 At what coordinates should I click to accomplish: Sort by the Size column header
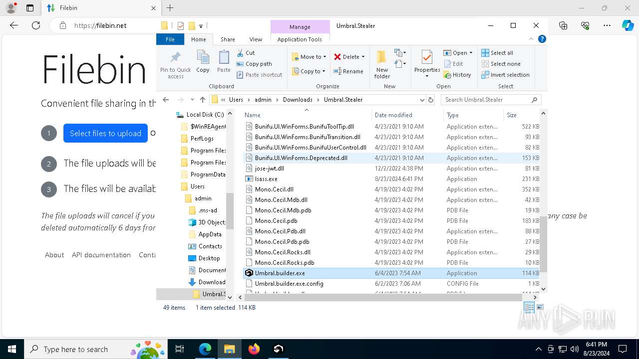click(x=521, y=115)
